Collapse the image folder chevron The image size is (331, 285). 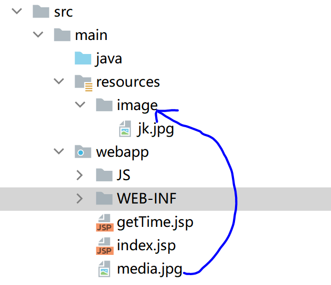tap(80, 104)
